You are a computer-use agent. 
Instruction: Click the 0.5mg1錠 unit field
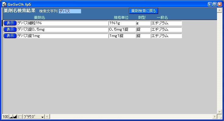pyautogui.click(x=122, y=30)
